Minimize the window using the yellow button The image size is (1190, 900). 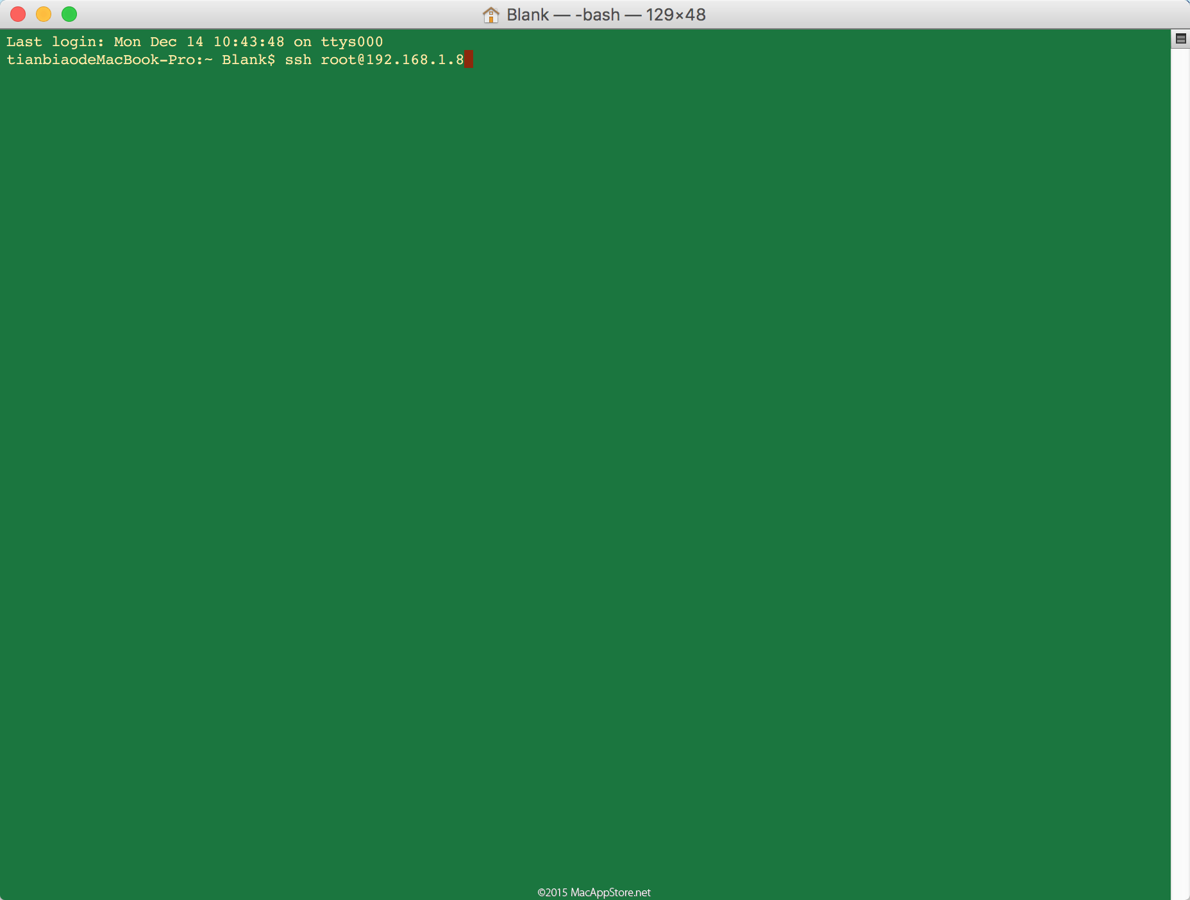44,14
